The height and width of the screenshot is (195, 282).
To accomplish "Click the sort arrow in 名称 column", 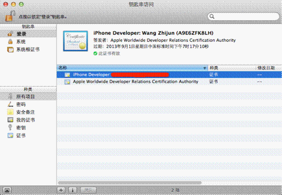I will click(204, 68).
